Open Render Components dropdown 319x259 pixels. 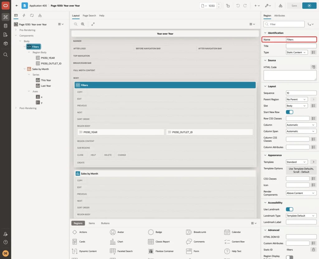pos(301,193)
